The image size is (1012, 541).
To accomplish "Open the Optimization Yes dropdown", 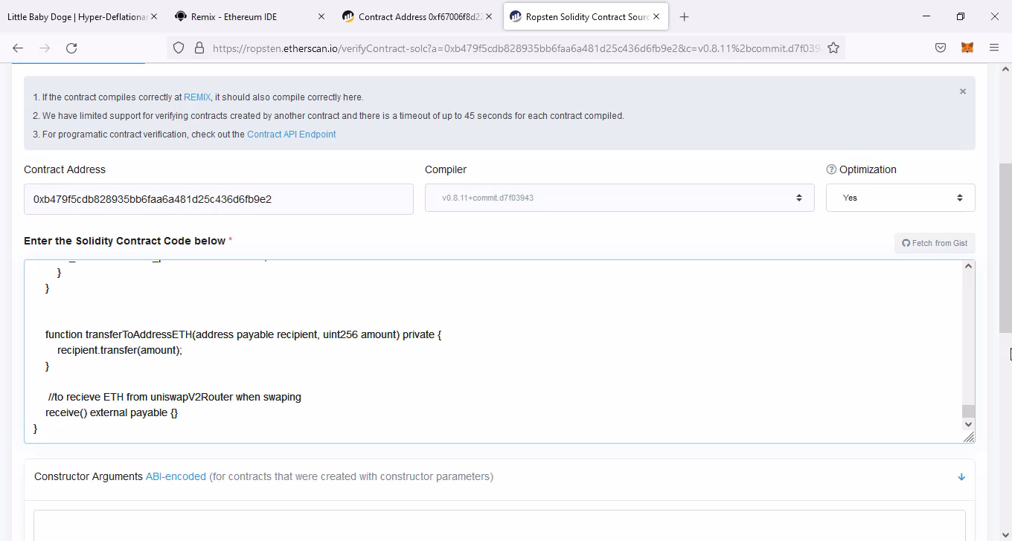I will point(900,198).
